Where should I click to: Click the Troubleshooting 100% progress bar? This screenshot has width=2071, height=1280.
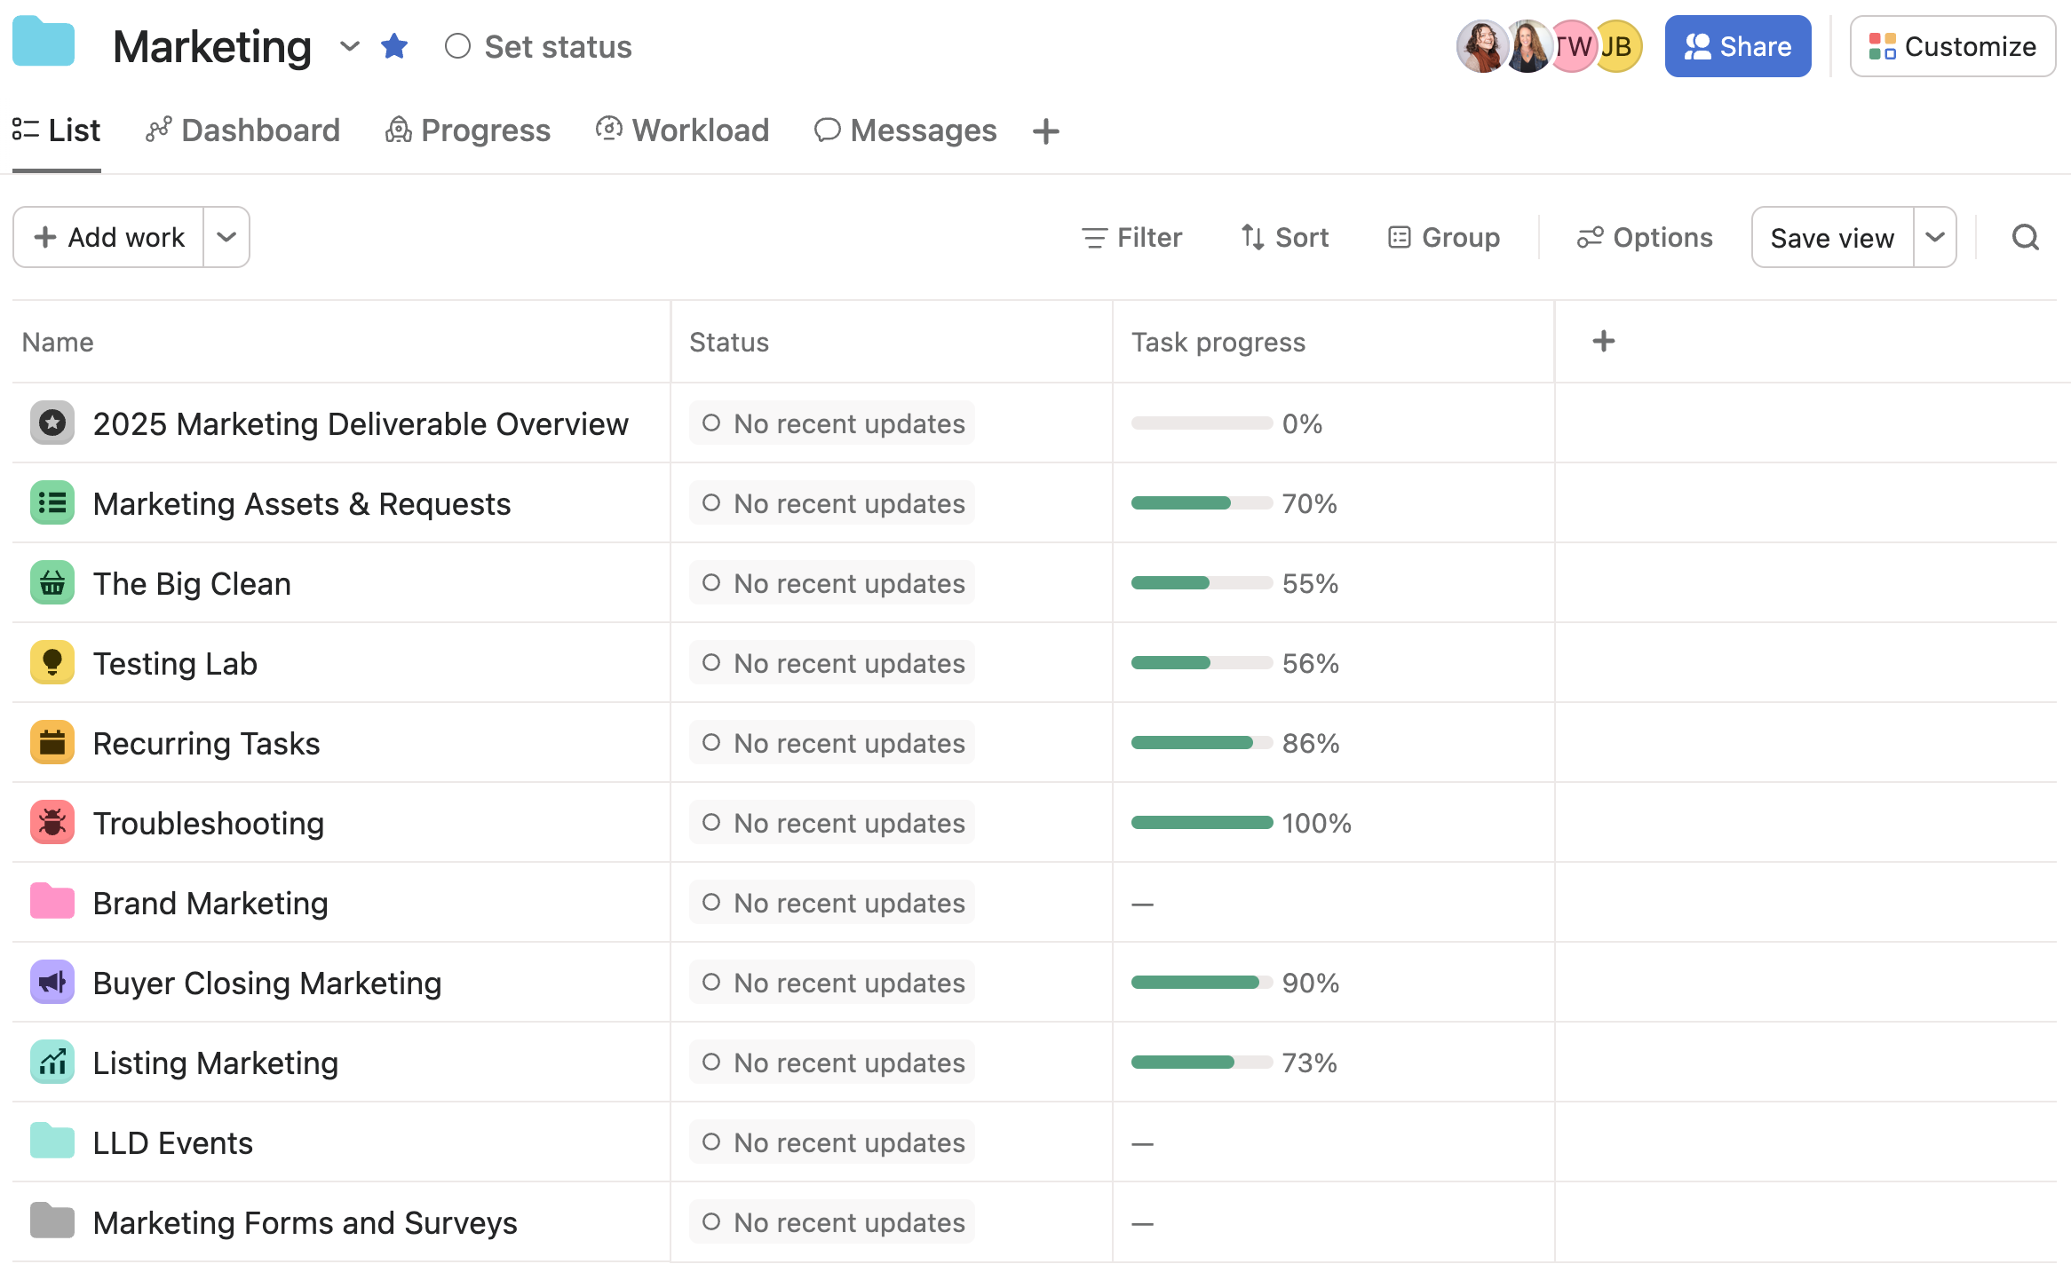[1202, 822]
